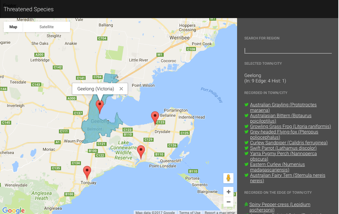Click the Search for Region input field
Image resolution: width=339 pixels, height=214 pixels.
(288, 50)
